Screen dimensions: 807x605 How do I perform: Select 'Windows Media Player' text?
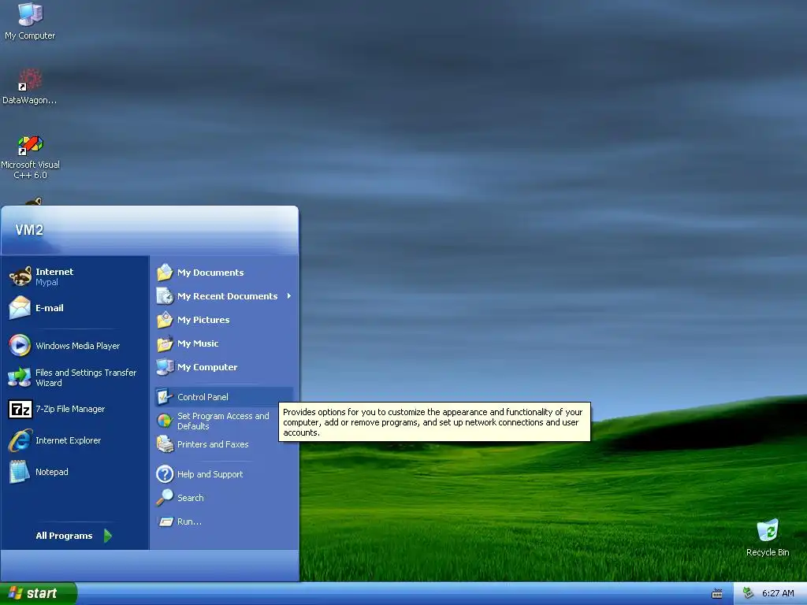(x=78, y=346)
